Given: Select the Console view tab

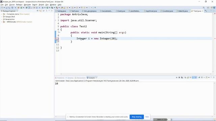Looking at the screenshot, I should coord(91,78).
